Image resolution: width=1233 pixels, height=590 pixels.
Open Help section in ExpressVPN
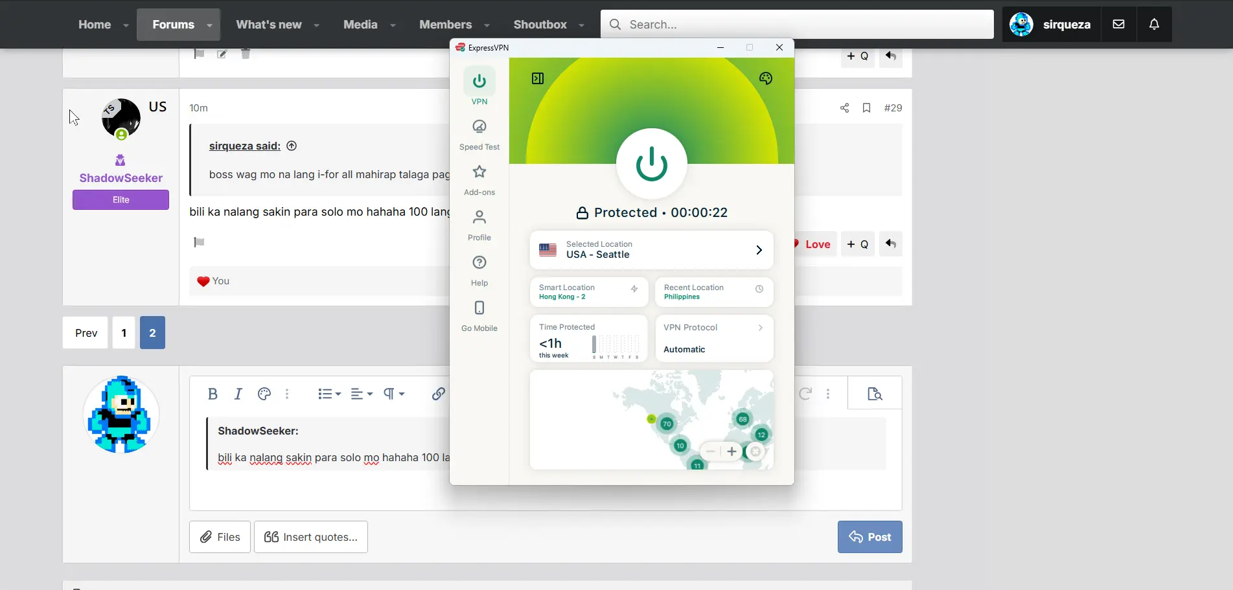pyautogui.click(x=479, y=271)
